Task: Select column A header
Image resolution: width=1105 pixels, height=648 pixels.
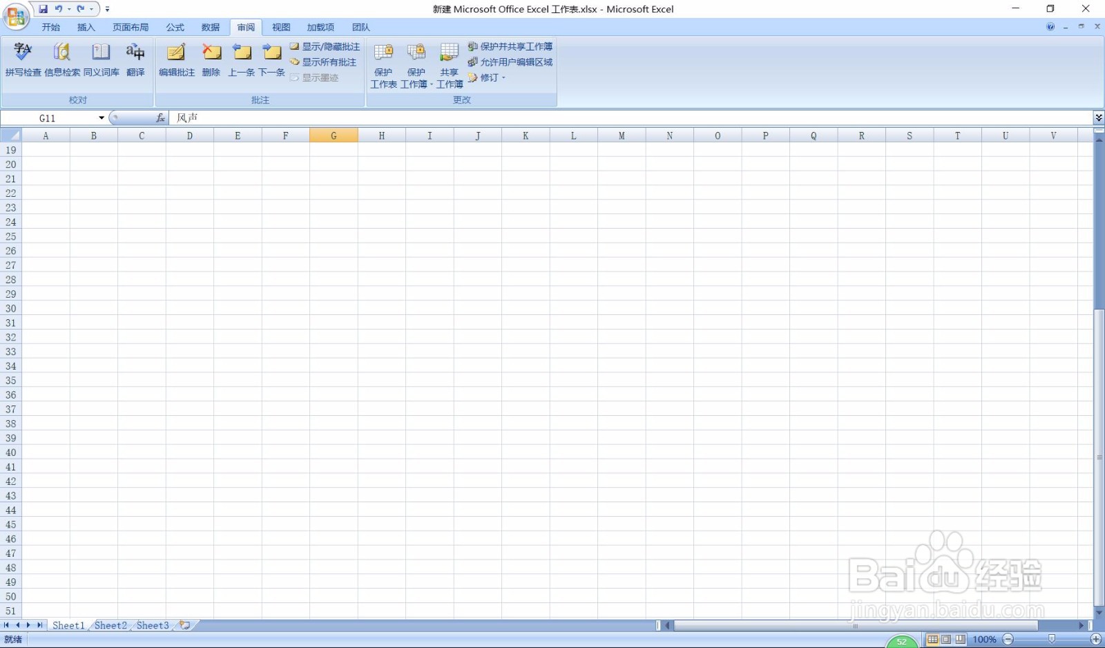Action: (46, 135)
